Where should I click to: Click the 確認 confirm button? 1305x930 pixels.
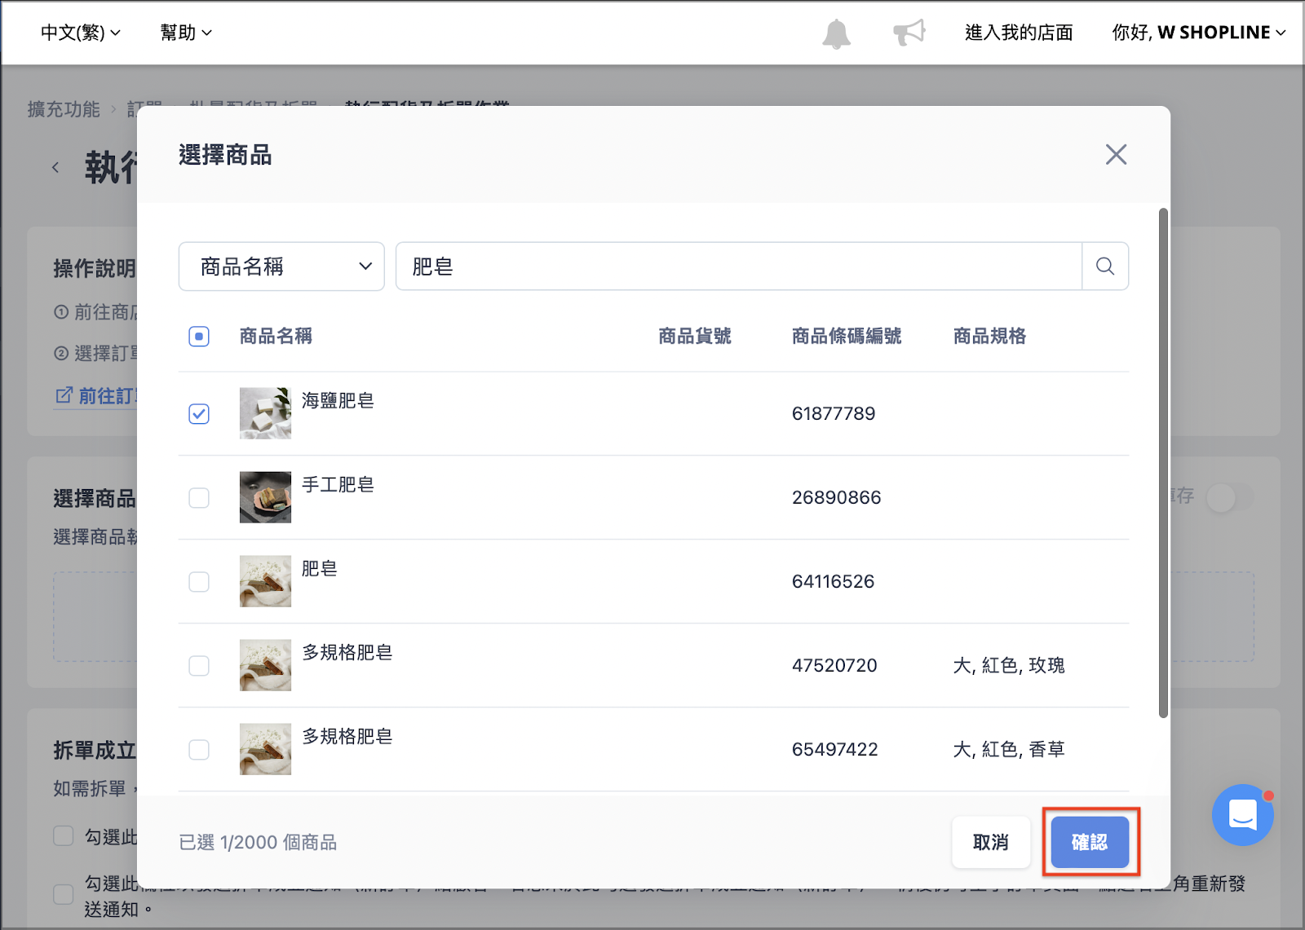[x=1090, y=842]
